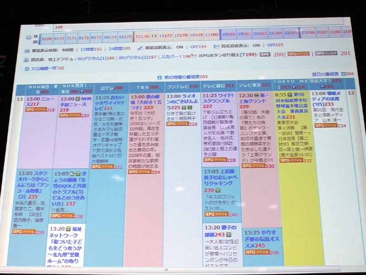Viewport: 366px width, 275px height.
Task: Open program 11:55 おもいッきりイイ!!テレビ
Action: point(110,102)
